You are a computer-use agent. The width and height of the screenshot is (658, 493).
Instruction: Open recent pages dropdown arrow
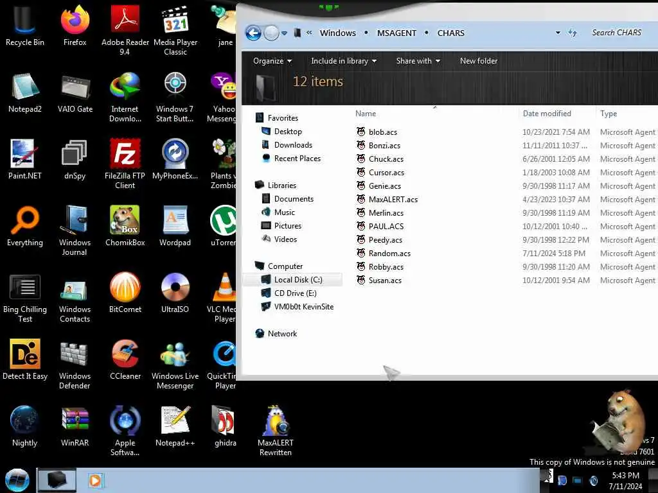pos(285,33)
